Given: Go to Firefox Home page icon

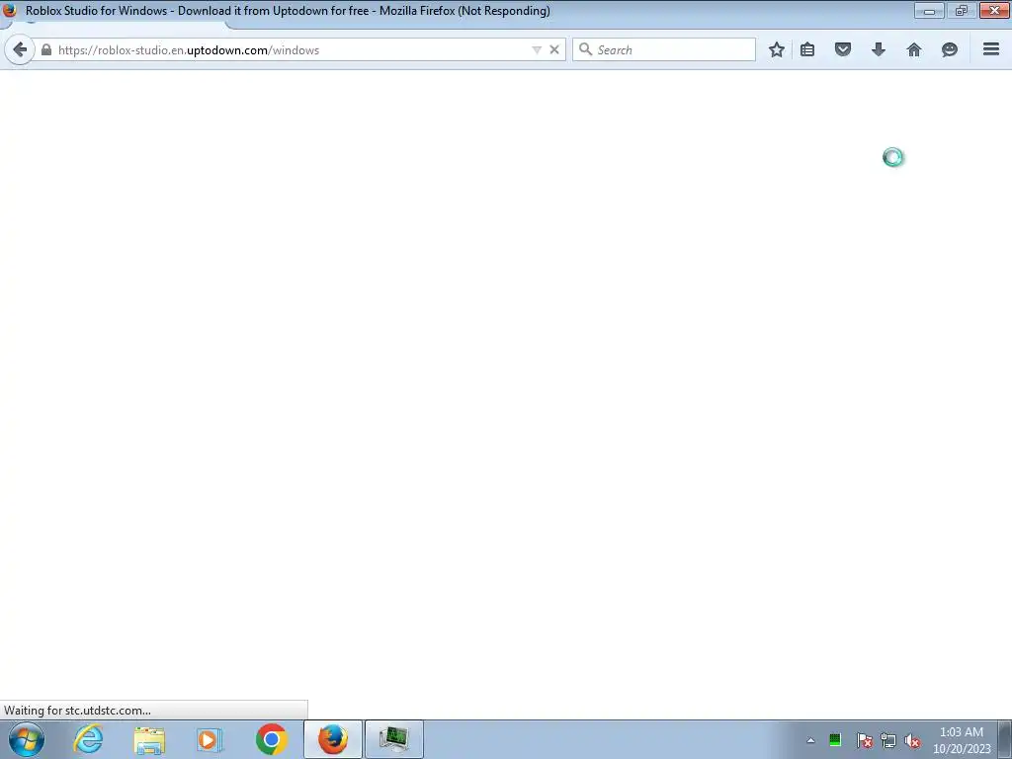Looking at the screenshot, I should [914, 49].
